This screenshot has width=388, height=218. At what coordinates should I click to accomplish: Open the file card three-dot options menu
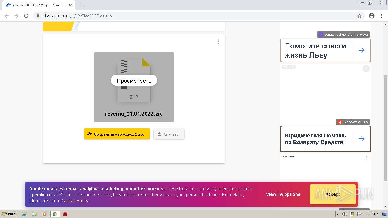218,42
